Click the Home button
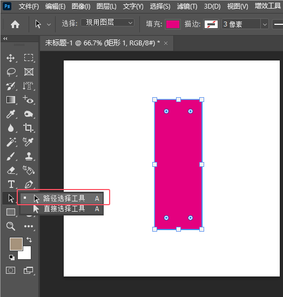The height and width of the screenshot is (297, 283). [15, 24]
